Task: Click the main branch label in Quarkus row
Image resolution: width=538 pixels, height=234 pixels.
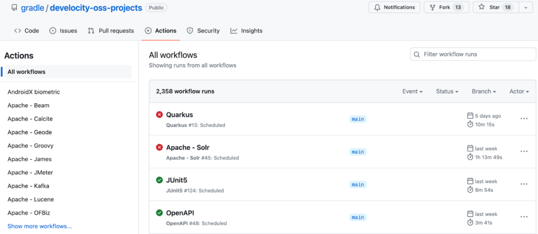Action: tap(358, 119)
